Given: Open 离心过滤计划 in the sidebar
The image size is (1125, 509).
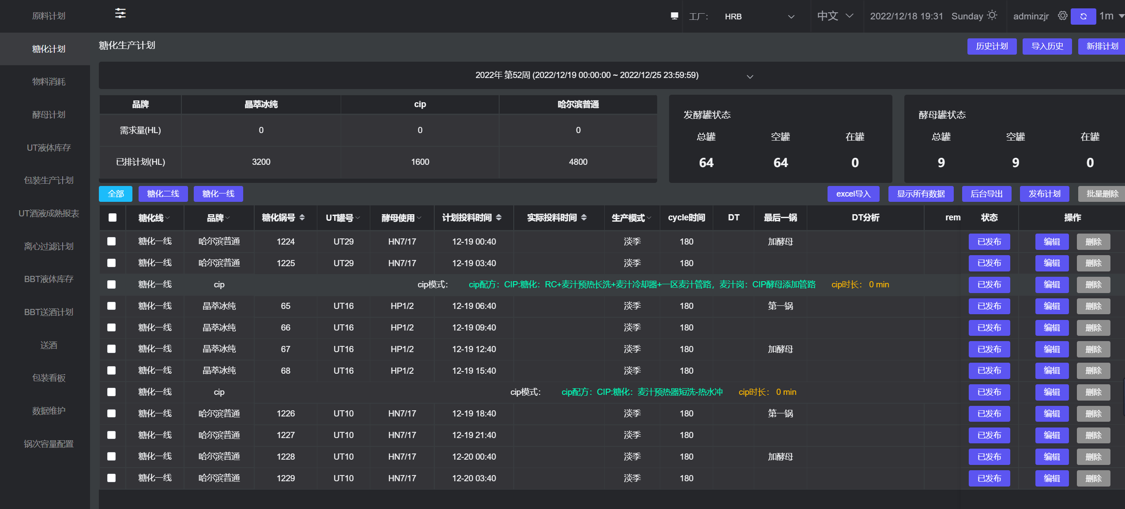Looking at the screenshot, I should coord(49,246).
